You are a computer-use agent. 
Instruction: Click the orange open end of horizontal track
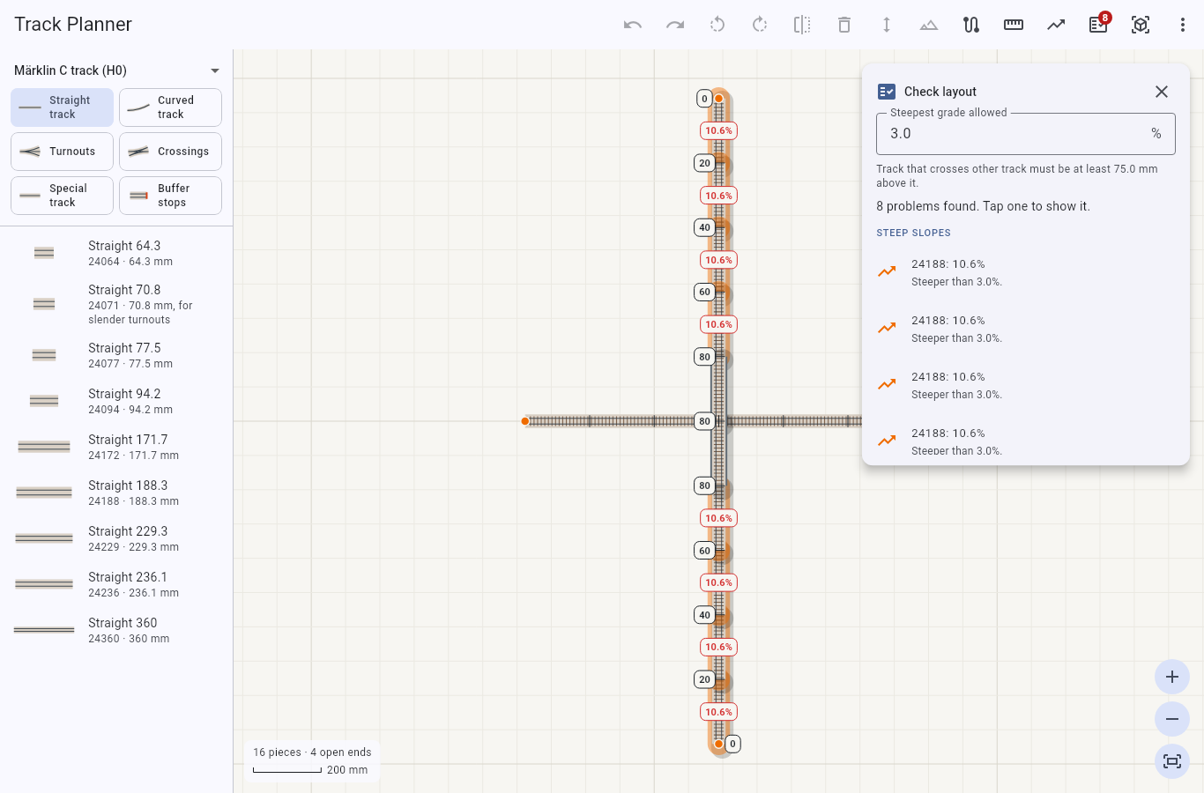tap(525, 421)
